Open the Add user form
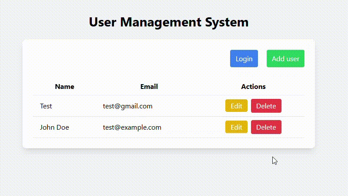 coord(285,59)
